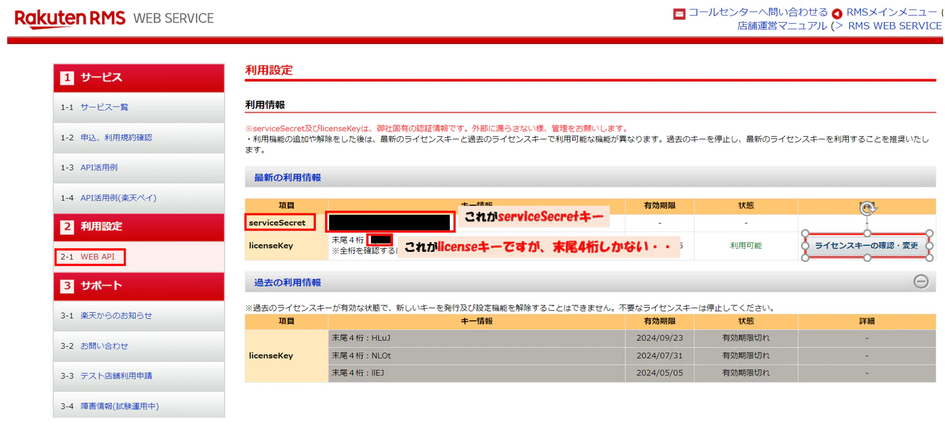Click the 2 利用設定 section header
This screenshot has height=429, width=945.
click(x=139, y=227)
